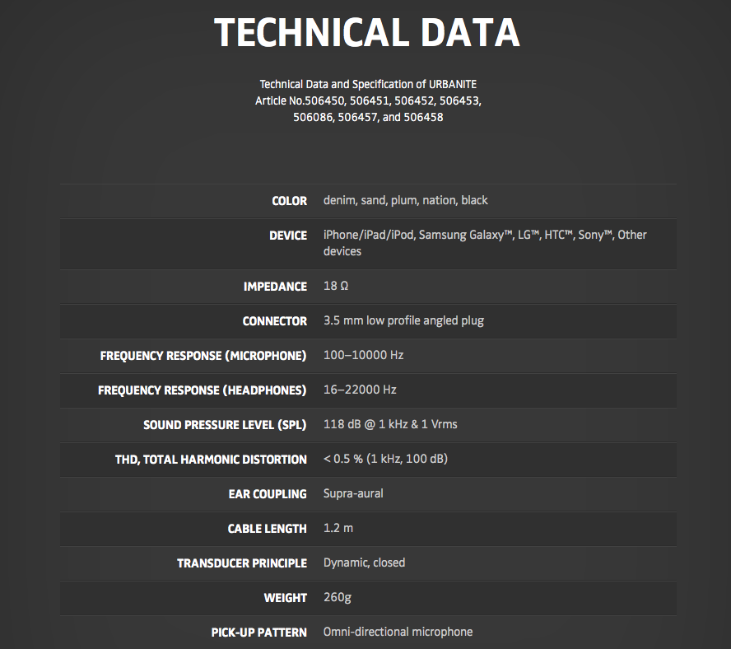Click '3.5 mm low profile angled plug'

[x=403, y=320]
